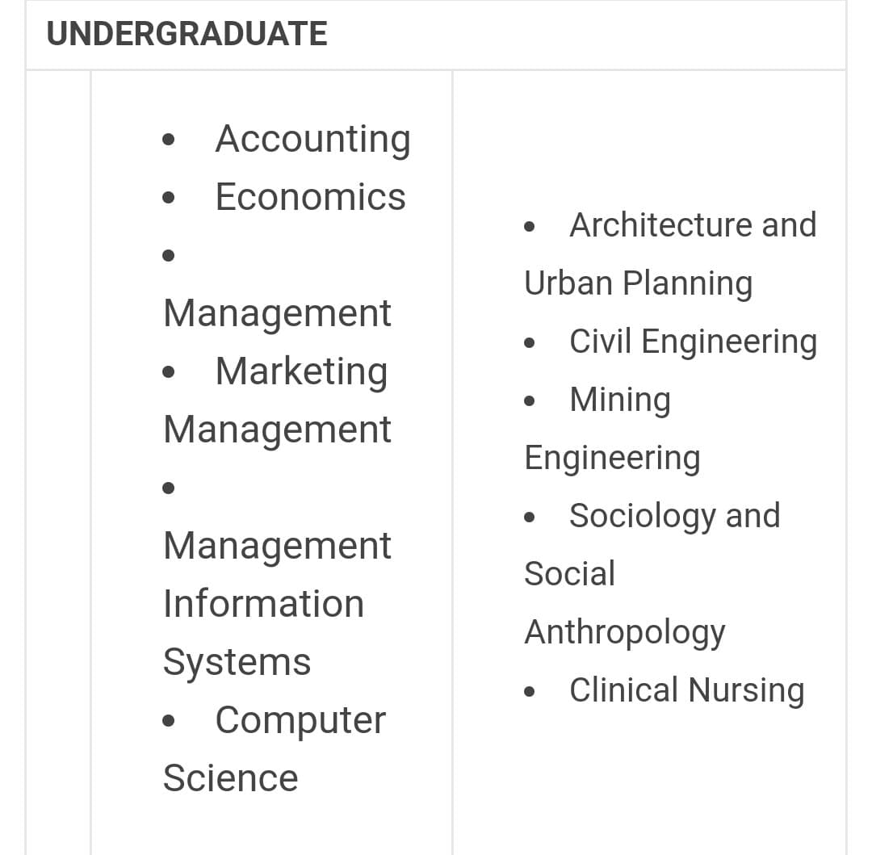Select the Mining Engineering entry
Image resolution: width=872 pixels, height=855 pixels.
(x=612, y=429)
